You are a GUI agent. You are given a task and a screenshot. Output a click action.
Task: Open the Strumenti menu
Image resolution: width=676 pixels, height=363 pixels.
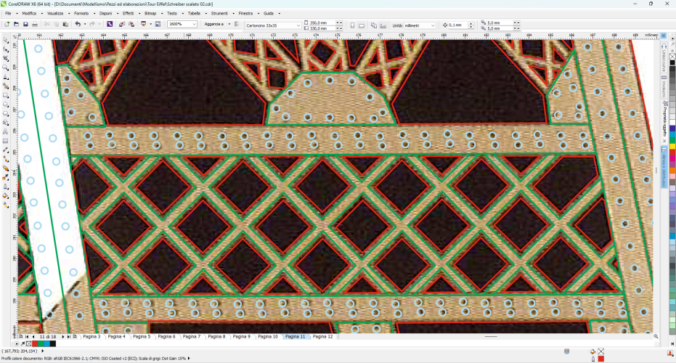pyautogui.click(x=219, y=13)
